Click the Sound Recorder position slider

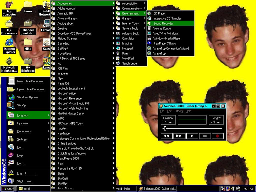[165, 128]
